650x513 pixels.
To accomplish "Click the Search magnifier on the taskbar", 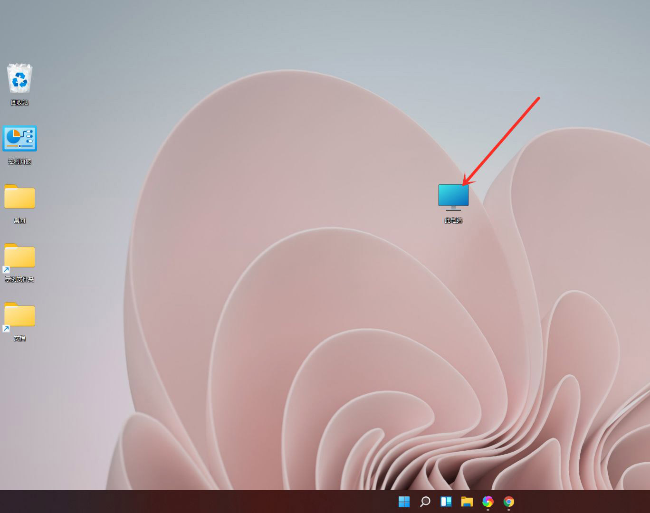I will coord(425,502).
